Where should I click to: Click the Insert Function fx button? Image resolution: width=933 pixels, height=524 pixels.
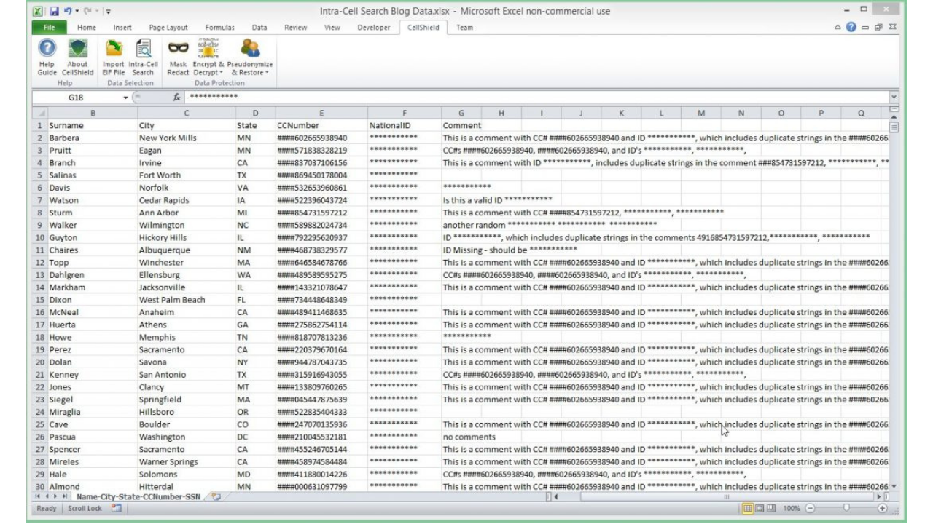pyautogui.click(x=177, y=96)
